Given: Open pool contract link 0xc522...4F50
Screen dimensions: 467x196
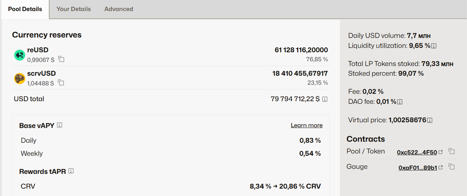Looking at the screenshot, I should click(417, 152).
